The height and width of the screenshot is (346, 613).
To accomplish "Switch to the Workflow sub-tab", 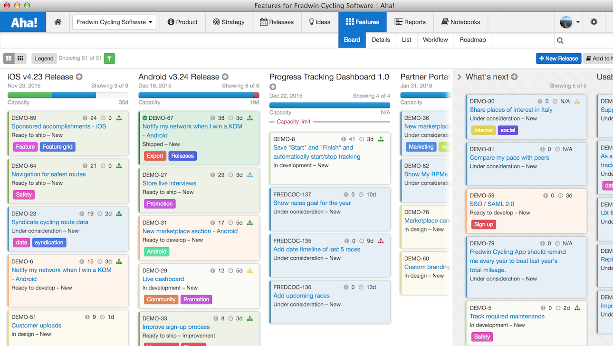I will [x=435, y=40].
